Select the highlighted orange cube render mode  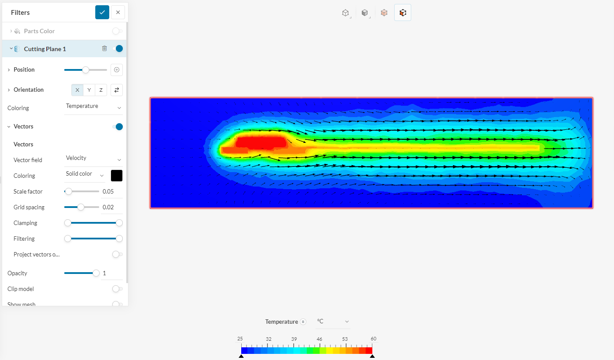click(x=403, y=13)
